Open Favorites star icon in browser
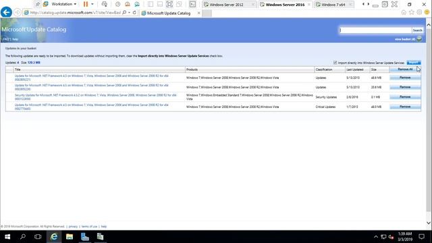 tap(411, 12)
